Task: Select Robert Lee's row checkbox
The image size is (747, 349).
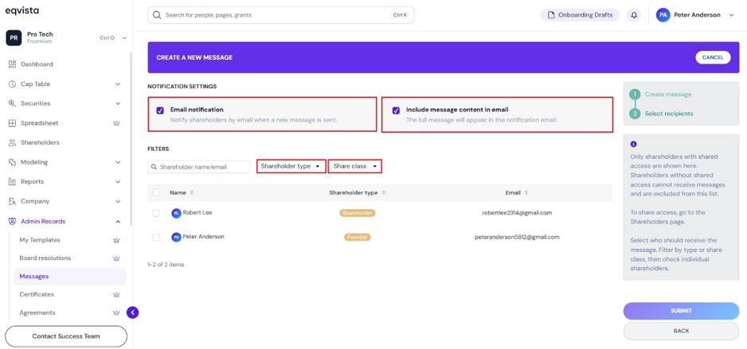Action: (x=156, y=213)
